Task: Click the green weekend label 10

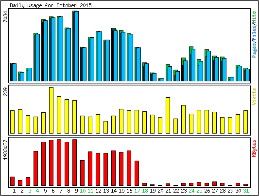Action: 83,191
